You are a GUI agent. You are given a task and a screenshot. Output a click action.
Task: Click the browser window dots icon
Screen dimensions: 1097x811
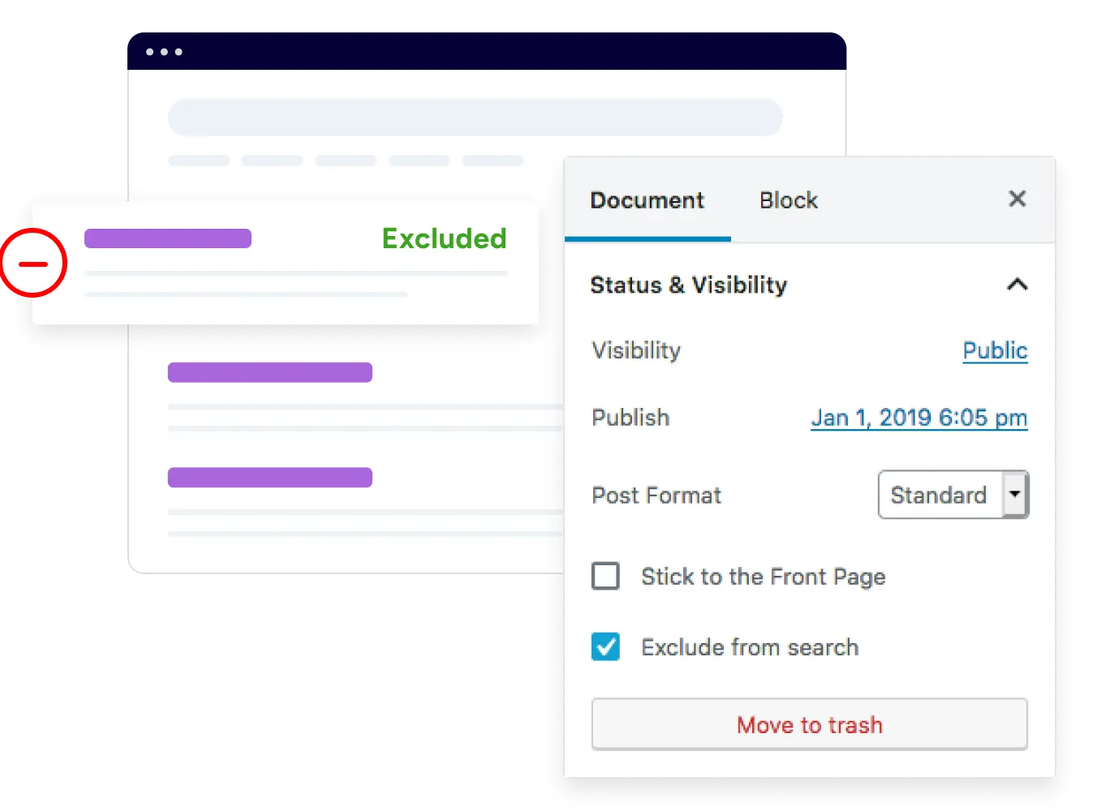(x=163, y=51)
